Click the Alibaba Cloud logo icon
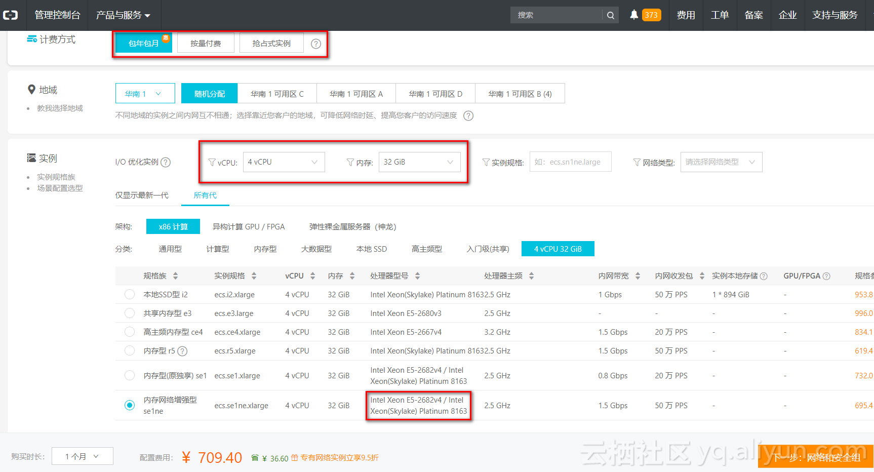Screen dimensions: 874x472 click(10, 15)
